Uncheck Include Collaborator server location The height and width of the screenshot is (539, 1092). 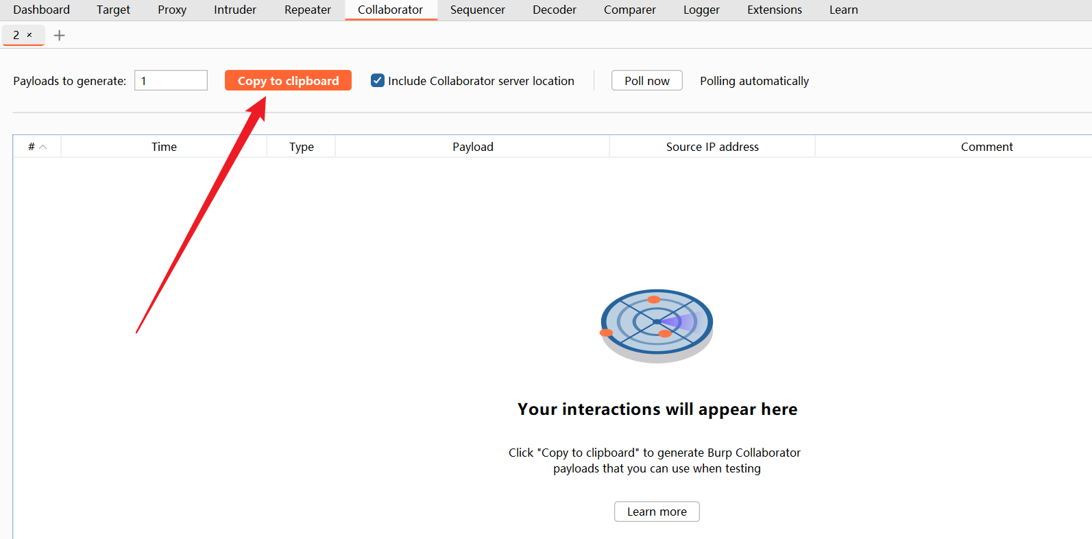[378, 80]
